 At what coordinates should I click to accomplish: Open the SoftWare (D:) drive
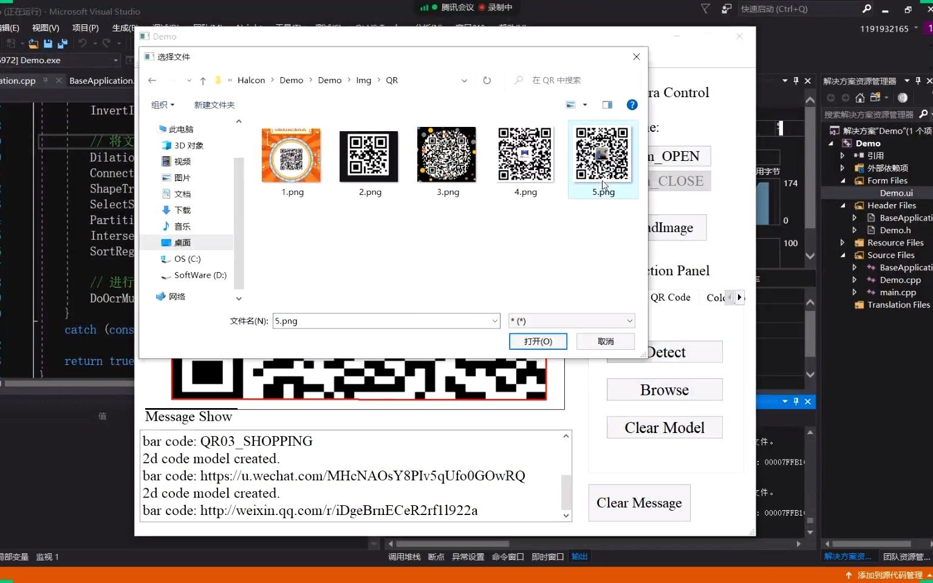[x=200, y=275]
